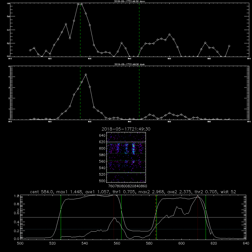The width and height of the screenshot is (252, 252).
Task: Click bottom plot x-axis label 500
Action: (x=20, y=243)
